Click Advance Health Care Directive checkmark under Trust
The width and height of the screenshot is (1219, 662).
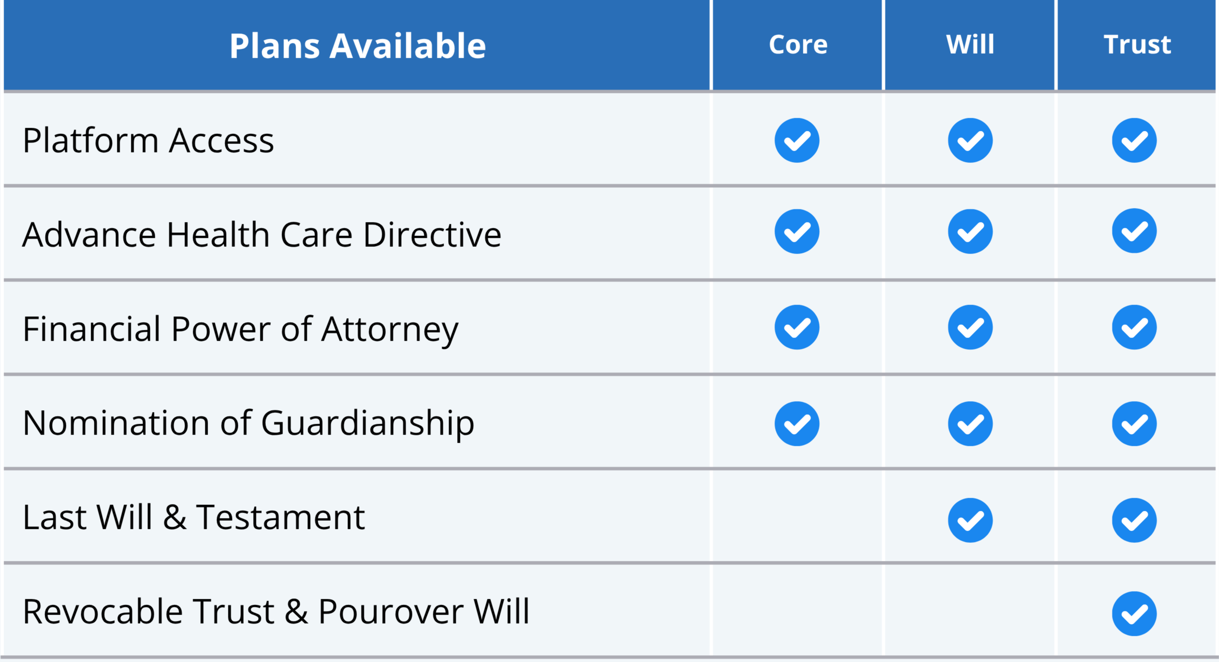(x=1134, y=231)
